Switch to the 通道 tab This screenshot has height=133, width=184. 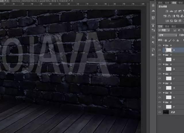click(167, 26)
